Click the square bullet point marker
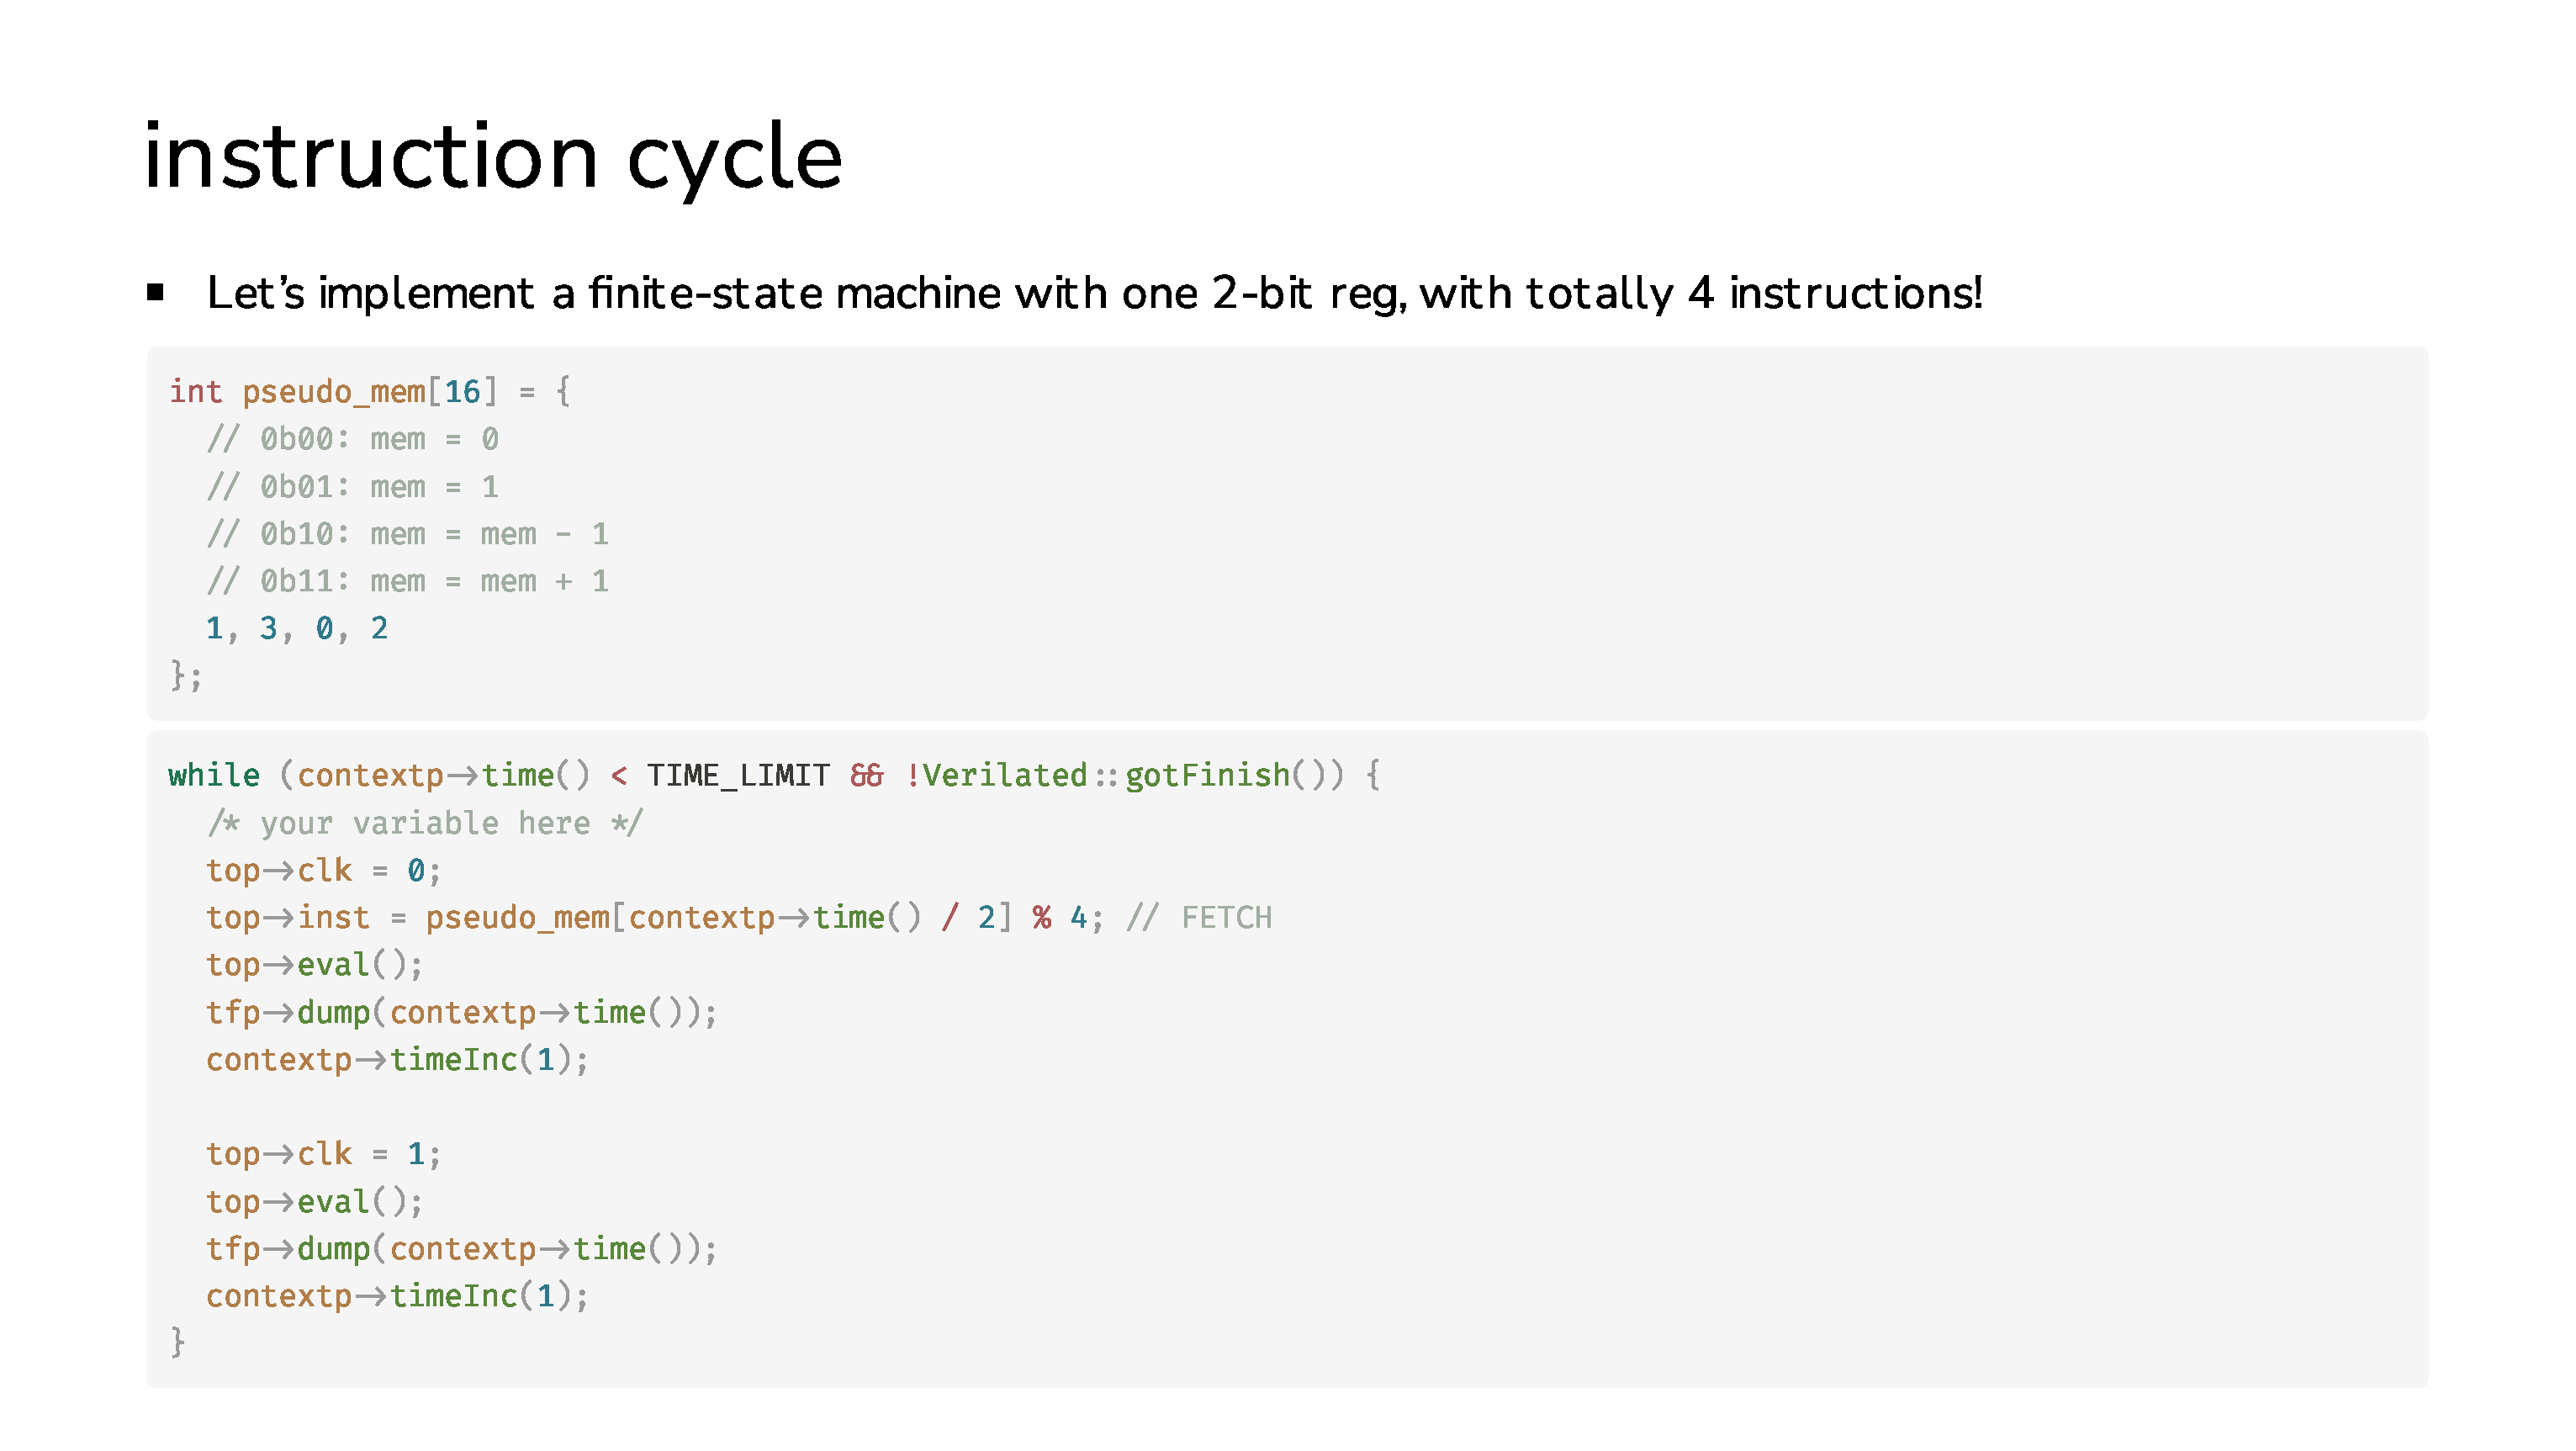The width and height of the screenshot is (2576, 1451). coord(155,292)
